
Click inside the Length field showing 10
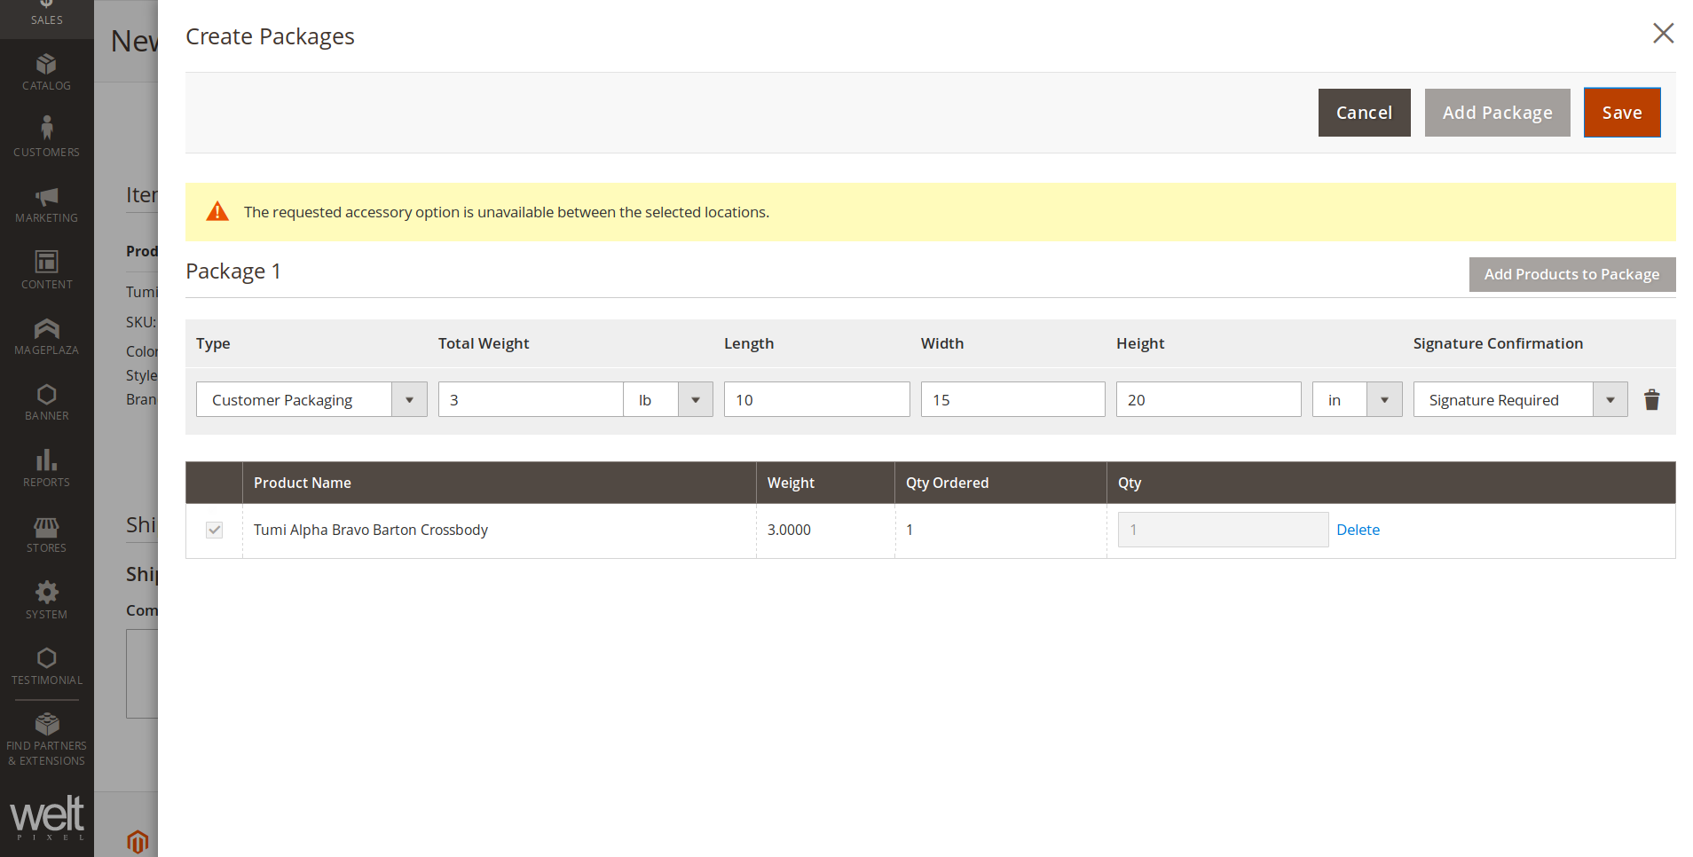[x=816, y=399]
